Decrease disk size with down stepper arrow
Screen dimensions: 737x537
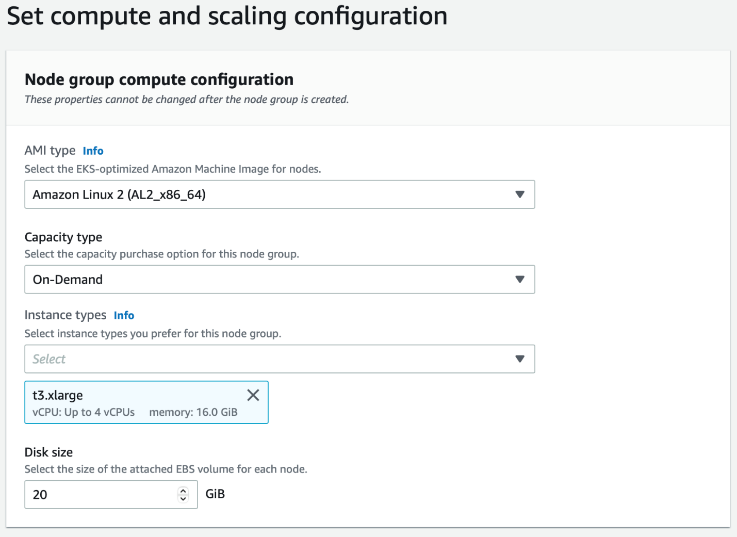[183, 499]
